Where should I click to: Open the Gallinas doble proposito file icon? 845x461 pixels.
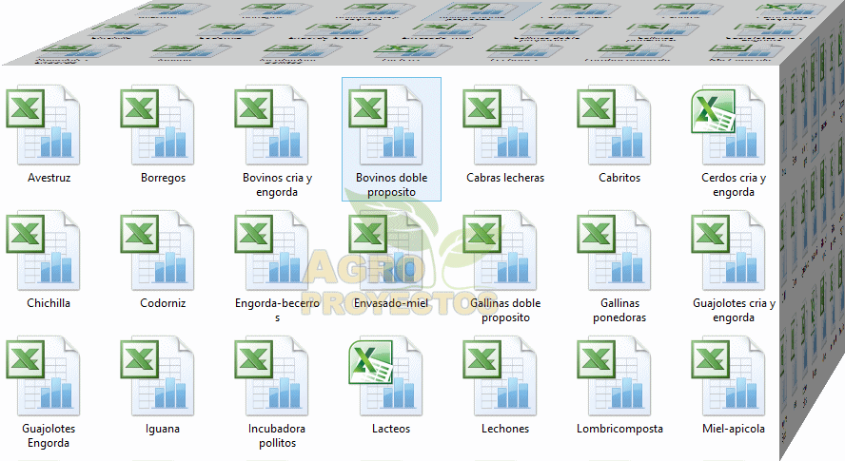click(x=501, y=251)
